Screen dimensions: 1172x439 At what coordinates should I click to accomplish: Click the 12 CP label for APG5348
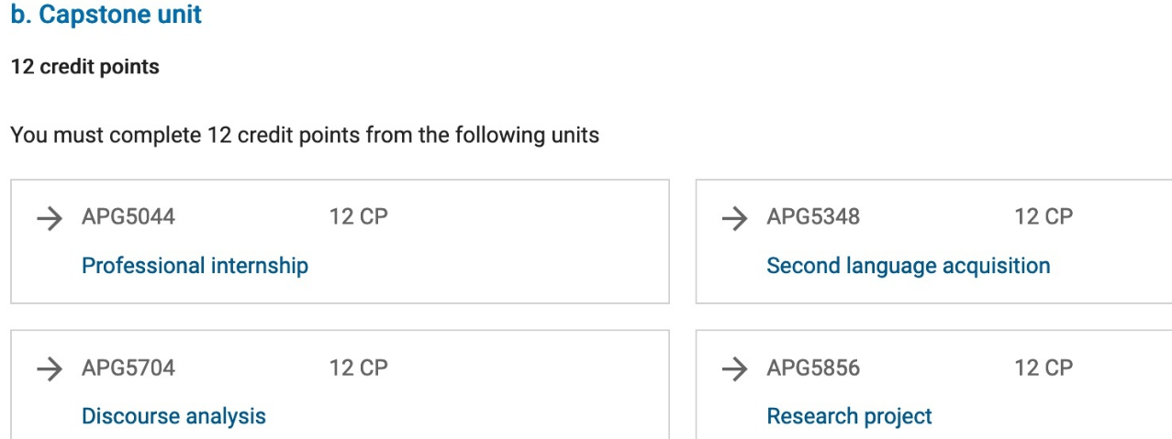1044,217
